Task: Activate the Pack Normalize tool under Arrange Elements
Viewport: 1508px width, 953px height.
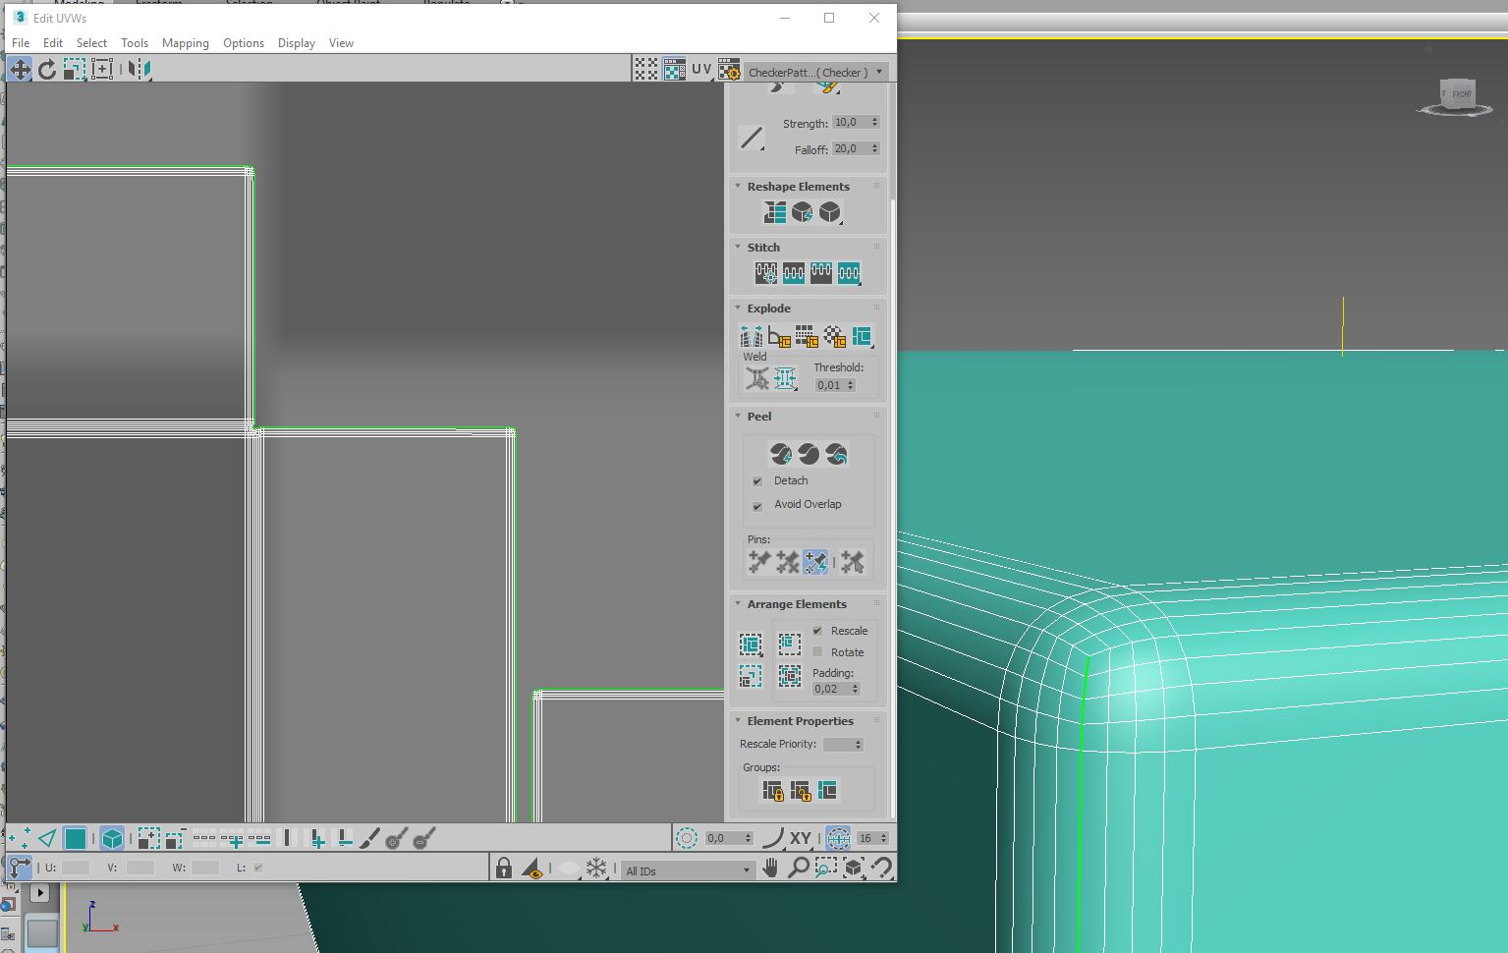Action: 790,644
